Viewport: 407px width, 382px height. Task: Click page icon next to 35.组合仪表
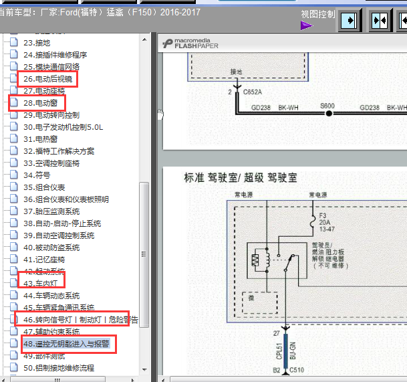coord(14,187)
